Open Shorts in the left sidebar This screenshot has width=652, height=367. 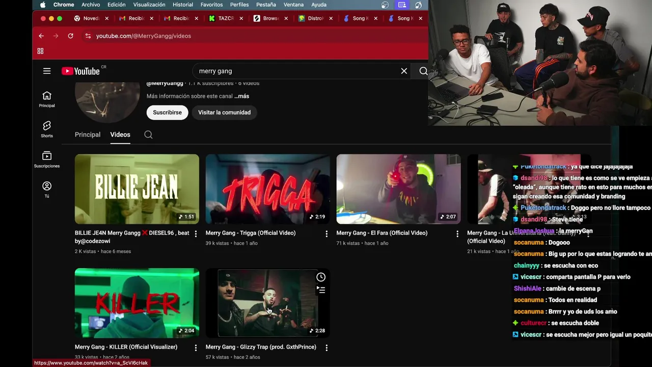coord(47,129)
